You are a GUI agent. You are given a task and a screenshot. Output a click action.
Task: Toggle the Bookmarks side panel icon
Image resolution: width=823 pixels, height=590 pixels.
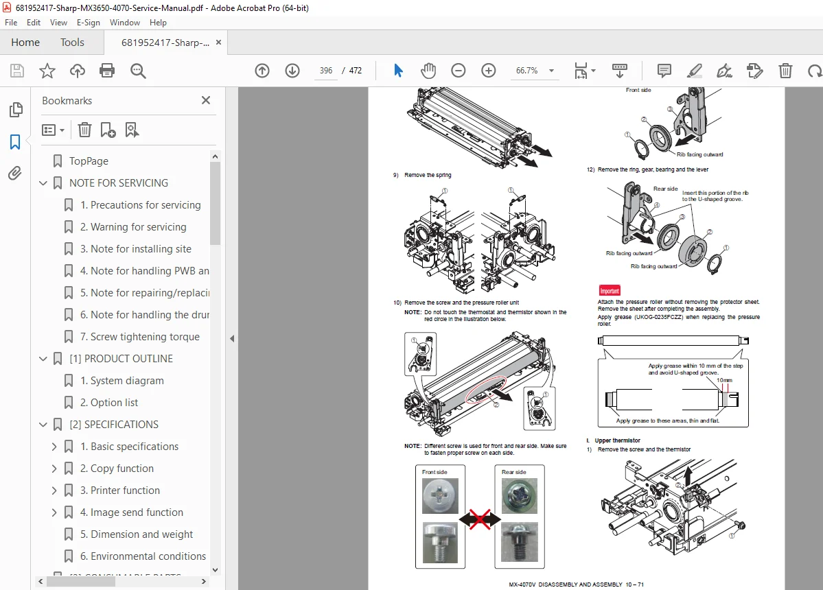coord(15,141)
